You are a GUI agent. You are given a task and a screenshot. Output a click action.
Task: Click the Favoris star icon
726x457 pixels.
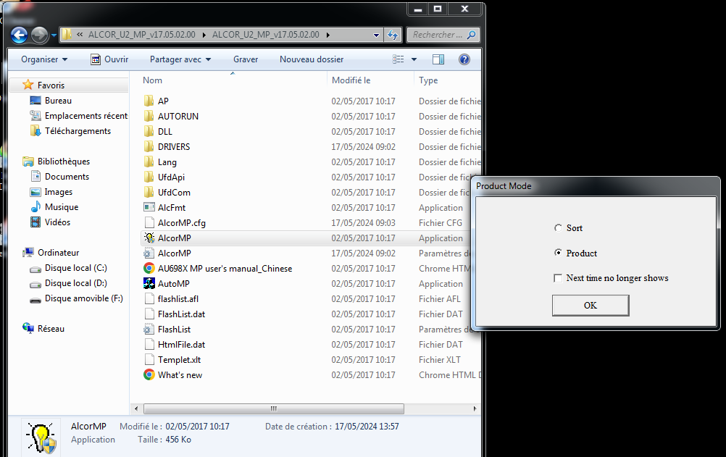(28, 85)
